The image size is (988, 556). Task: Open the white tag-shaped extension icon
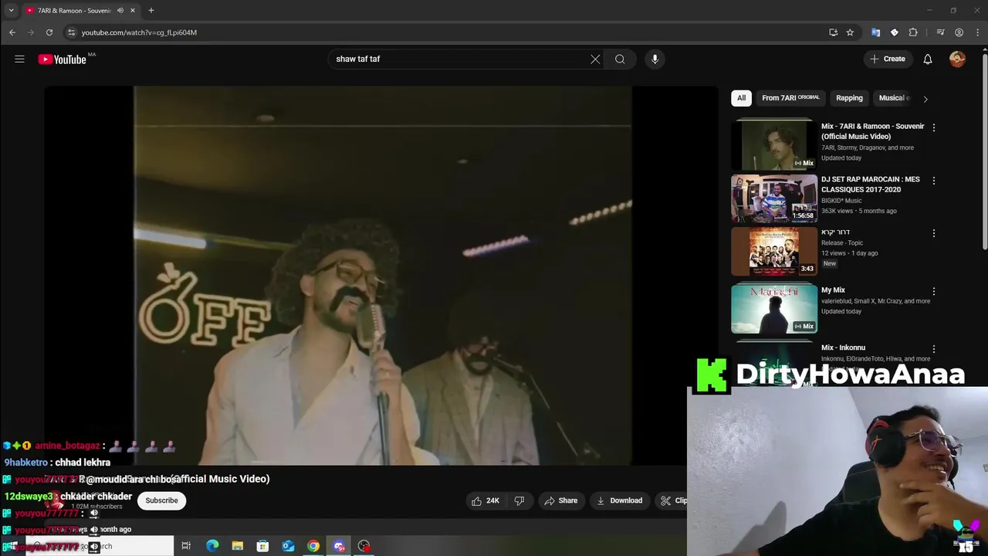coord(894,32)
